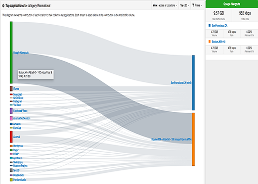Click the funnel icon in Filters

(x=193, y=5)
